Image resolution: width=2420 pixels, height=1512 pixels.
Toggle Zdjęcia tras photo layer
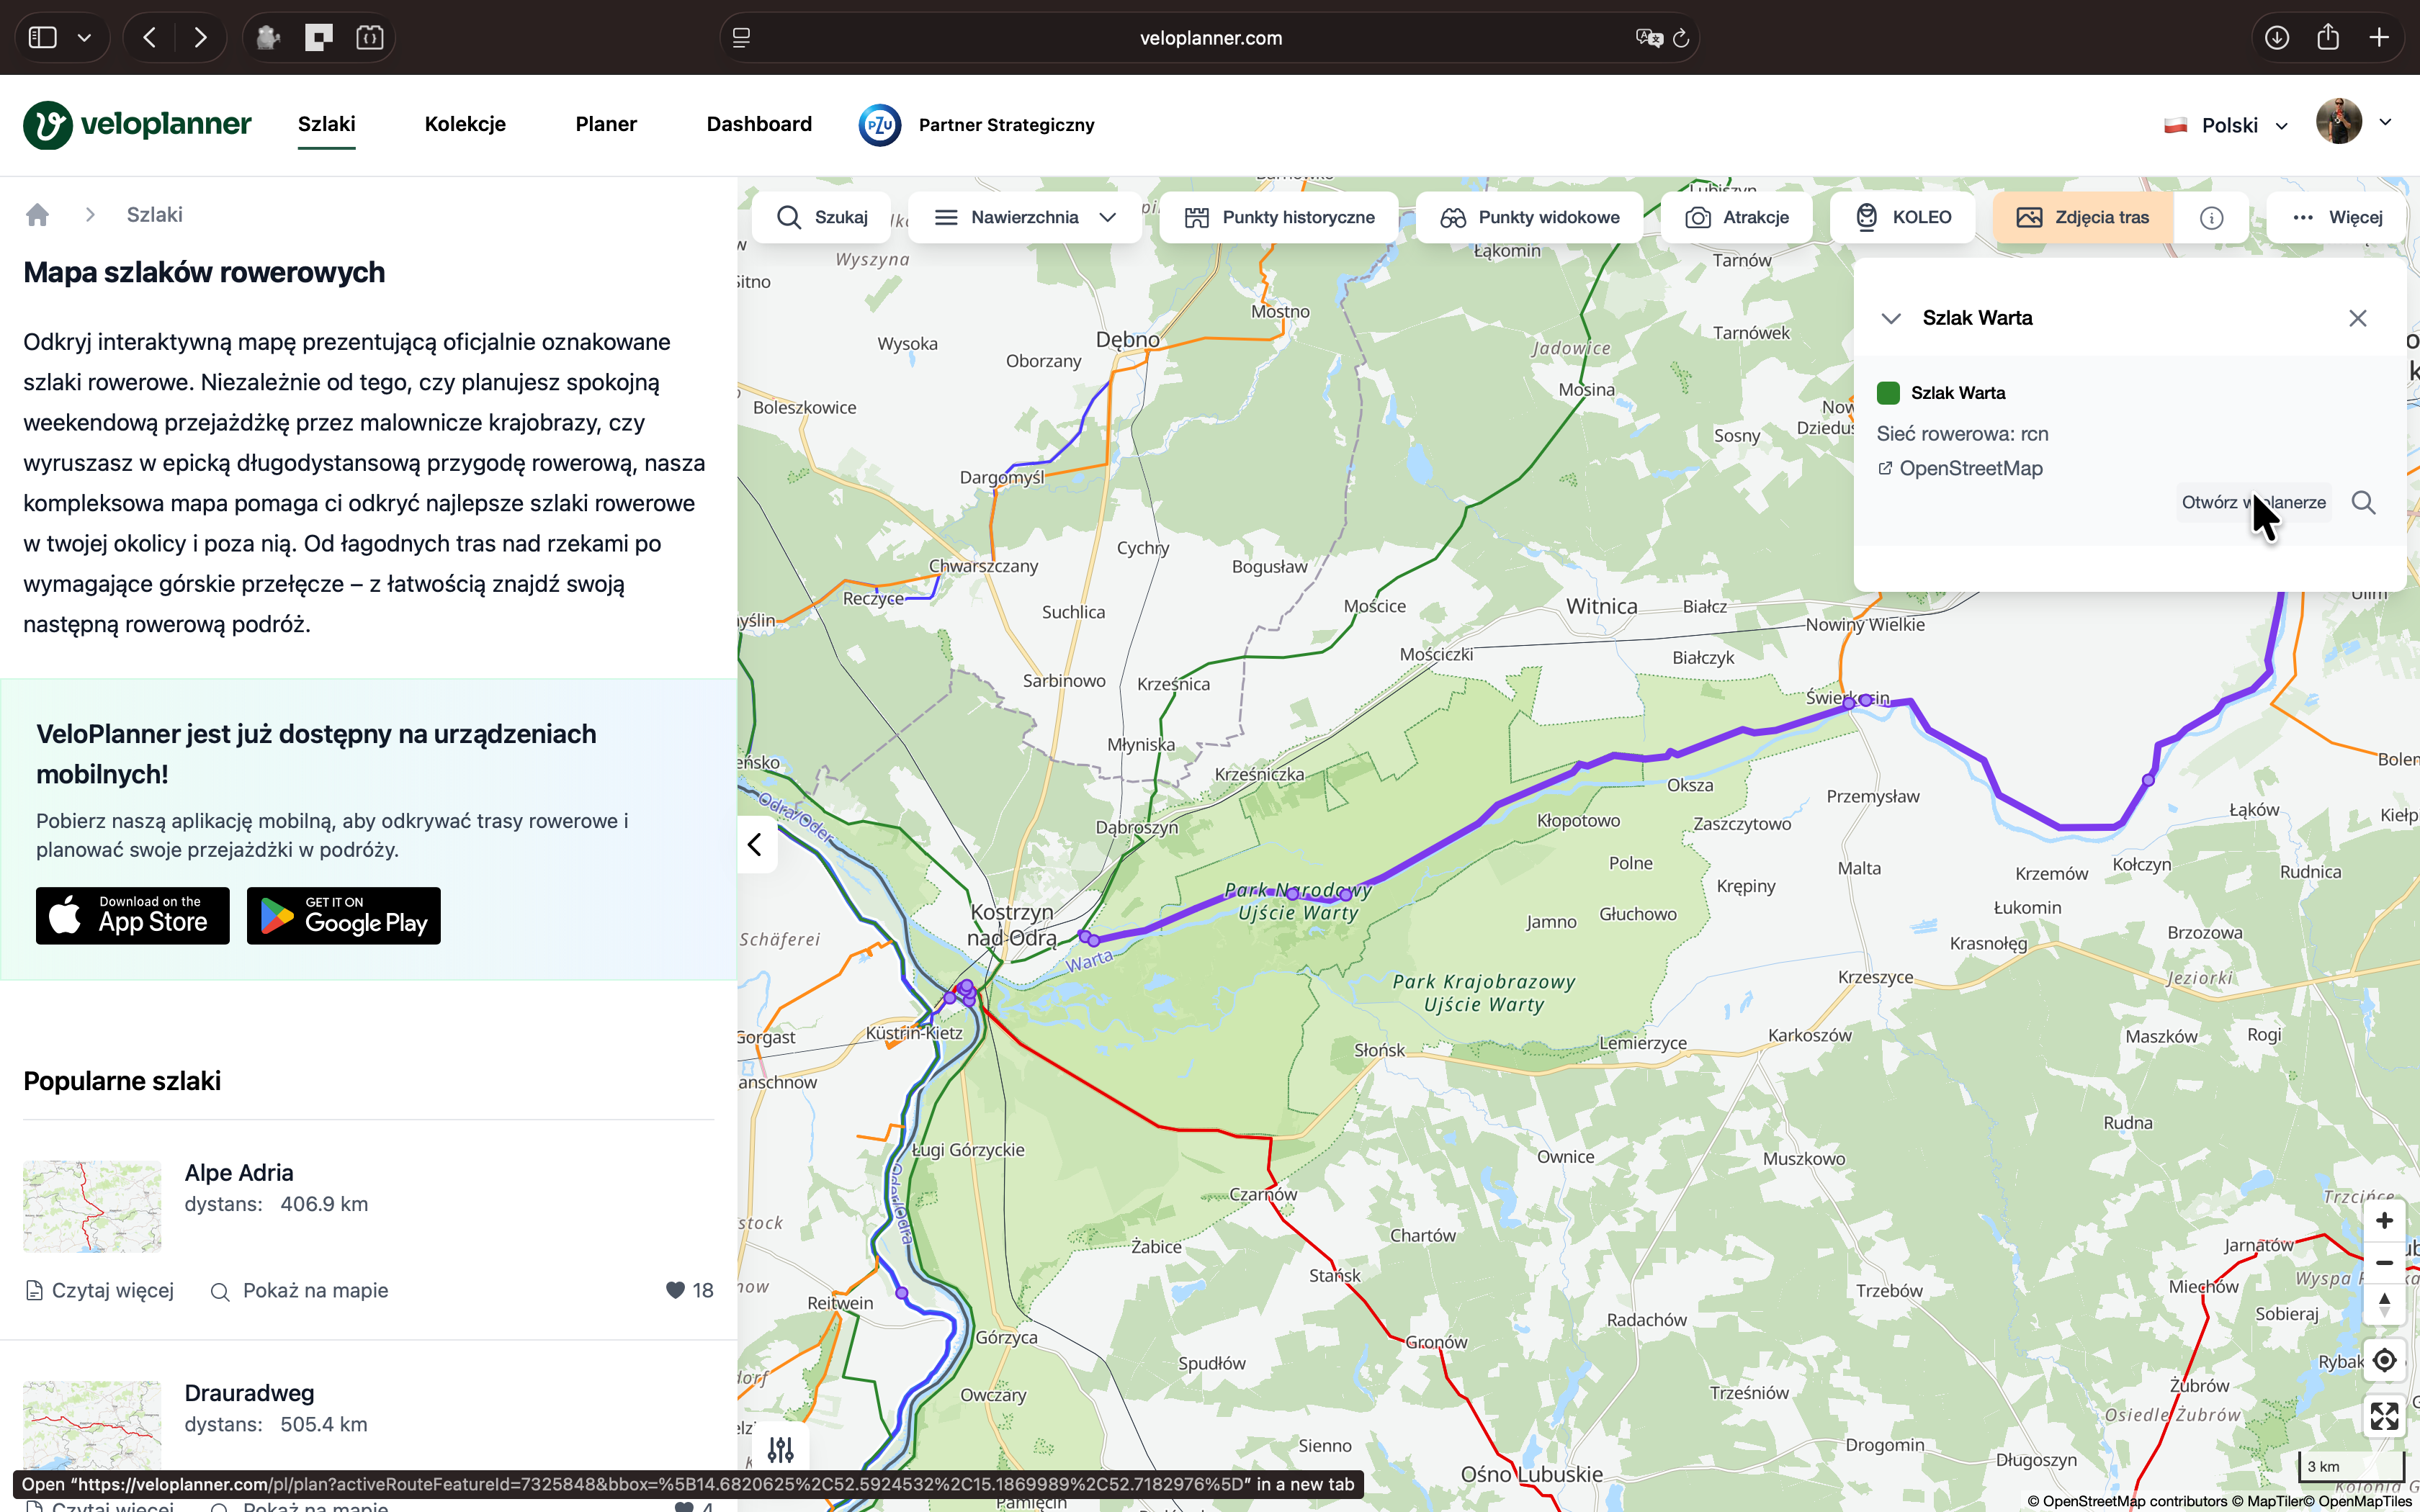click(2083, 217)
